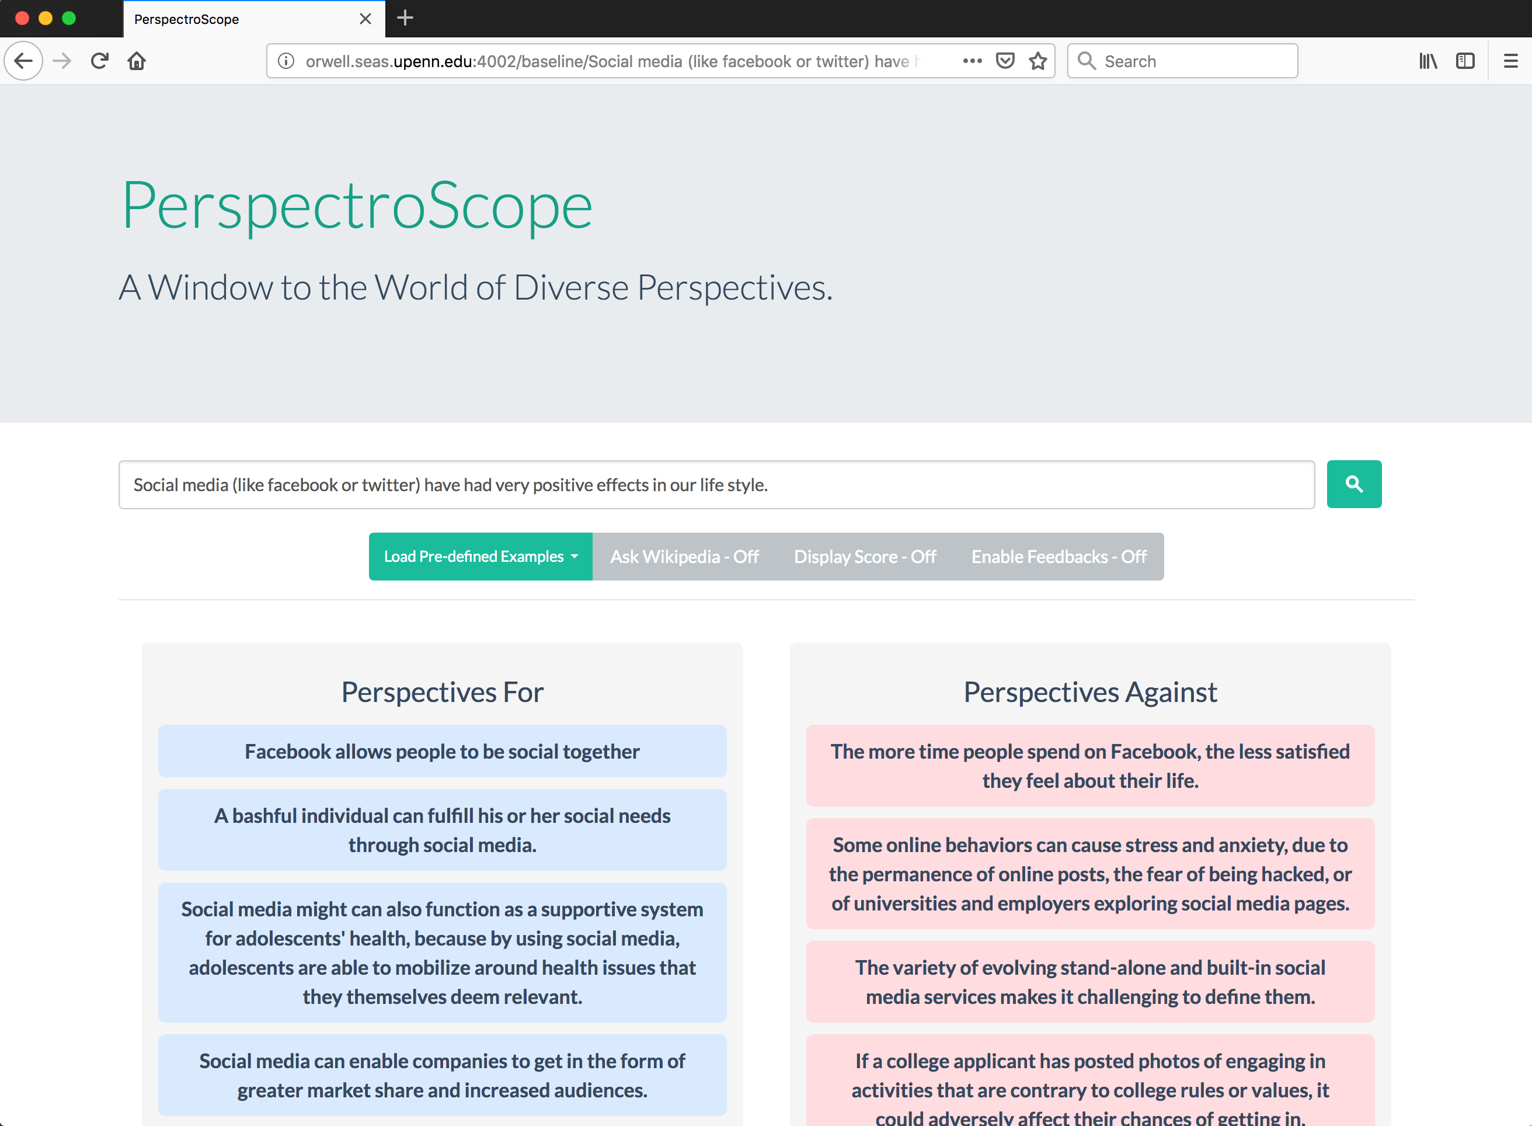The width and height of the screenshot is (1532, 1126).
Task: Click the macOS green fullscreen window button
Action: [69, 19]
